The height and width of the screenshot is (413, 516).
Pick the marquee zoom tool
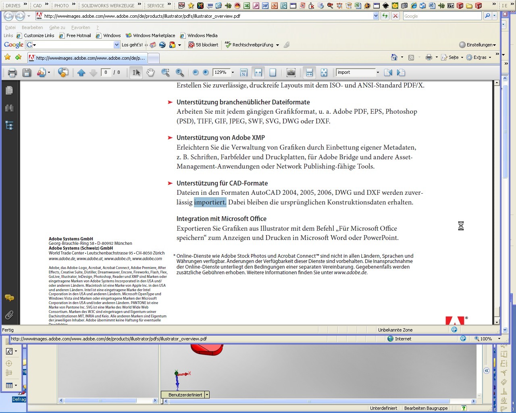165,73
